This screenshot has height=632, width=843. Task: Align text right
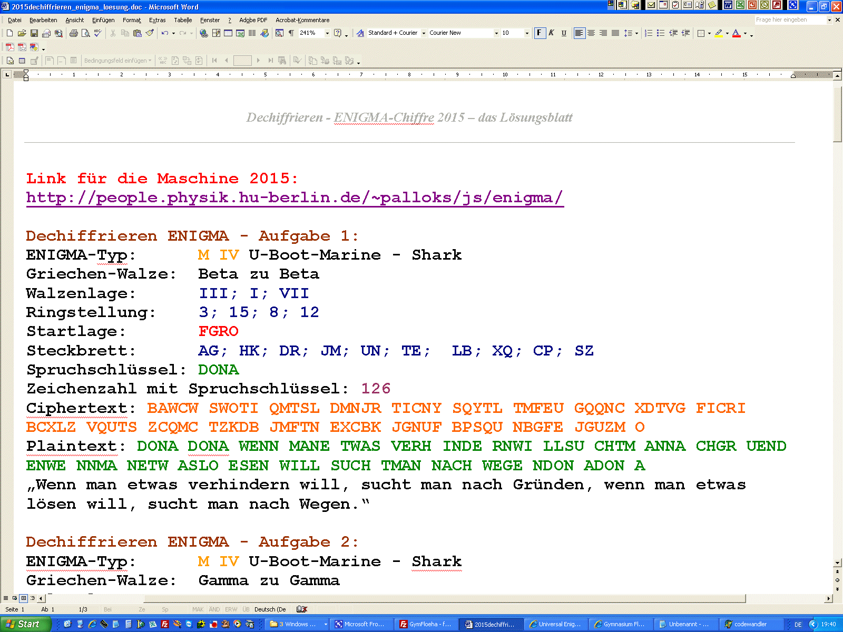pyautogui.click(x=603, y=33)
